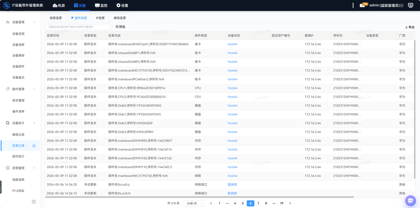Open the 20条/页 page size dropdown
Viewport: 420px width, 208px height.
click(194, 203)
